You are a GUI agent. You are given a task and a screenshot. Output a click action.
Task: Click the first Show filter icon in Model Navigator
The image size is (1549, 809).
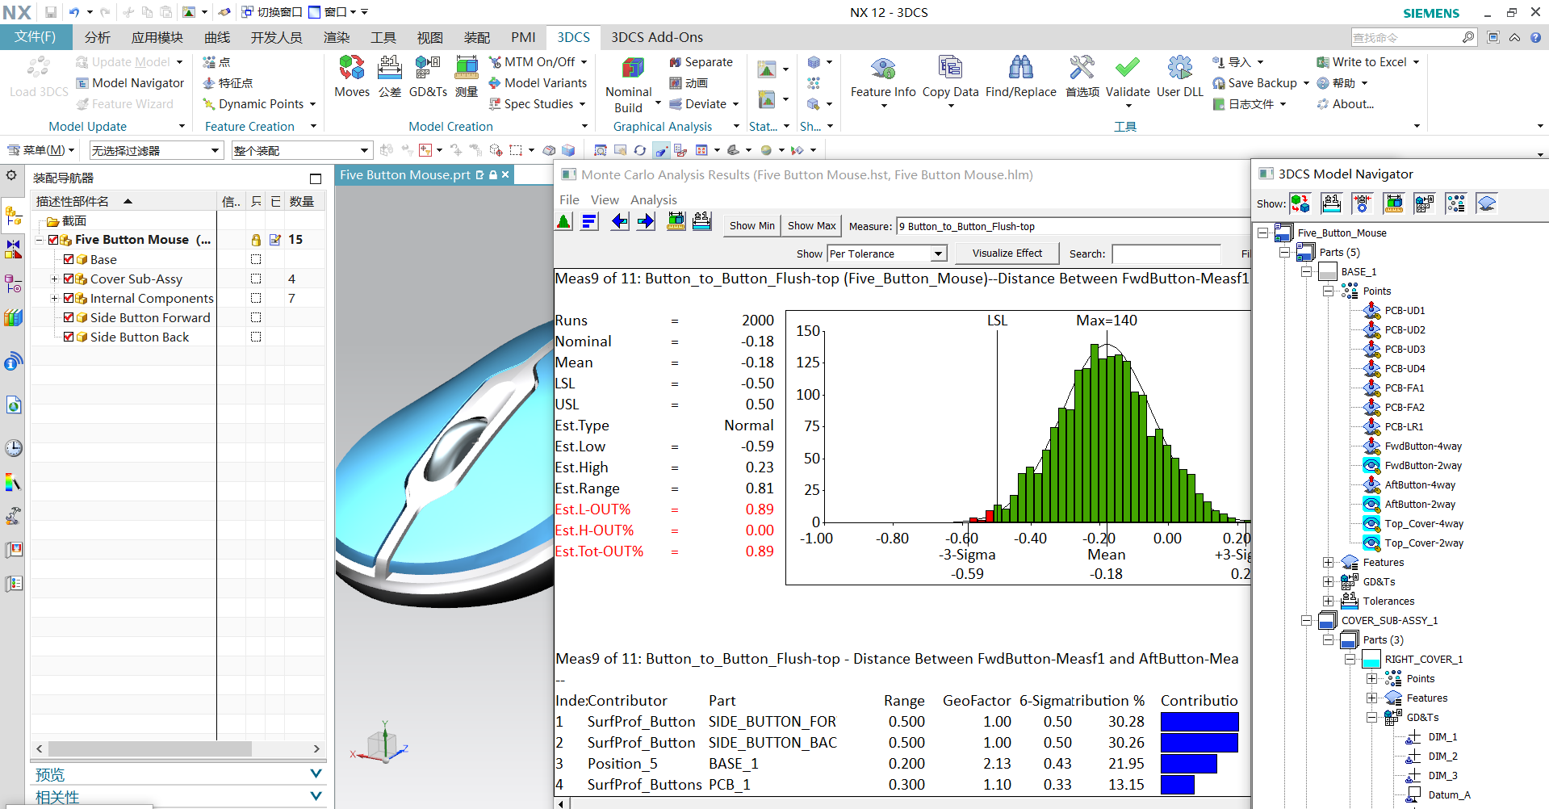[x=1300, y=203]
